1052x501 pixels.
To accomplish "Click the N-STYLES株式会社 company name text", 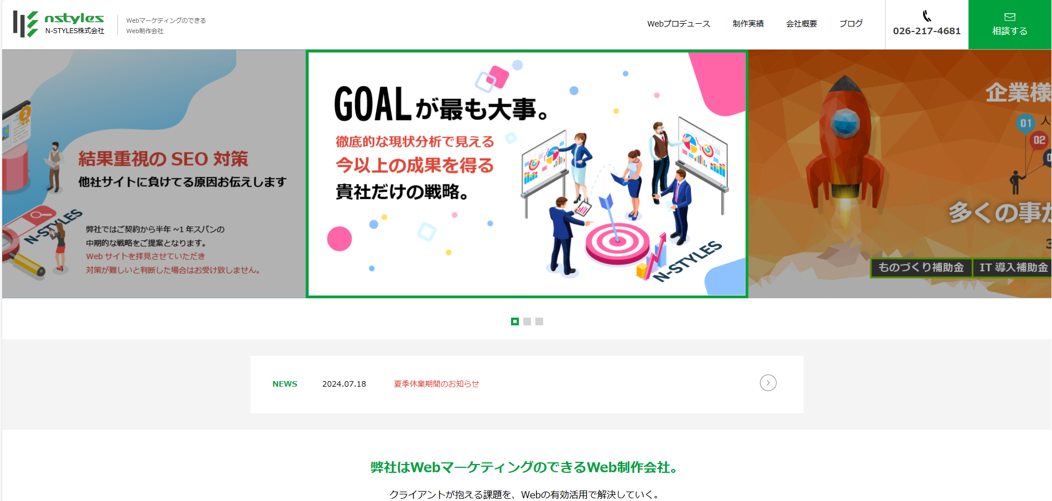I will click(75, 31).
